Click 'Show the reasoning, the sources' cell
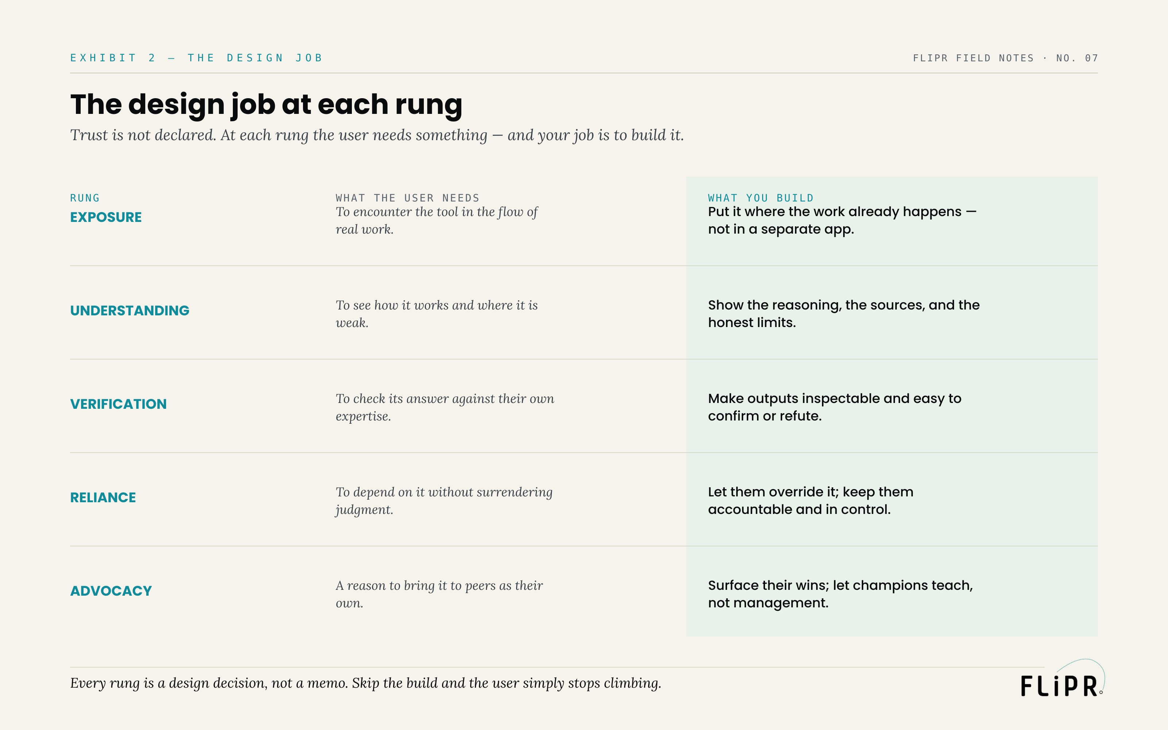Viewport: 1168px width, 730px height. pyautogui.click(x=844, y=314)
